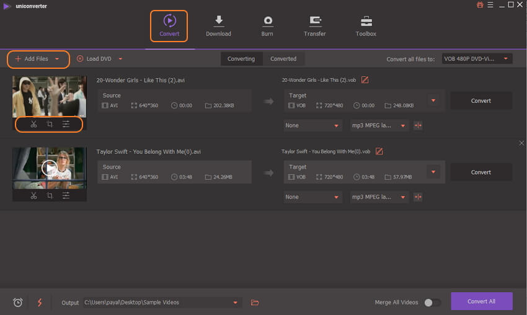Open the Toolbox section

(366, 26)
